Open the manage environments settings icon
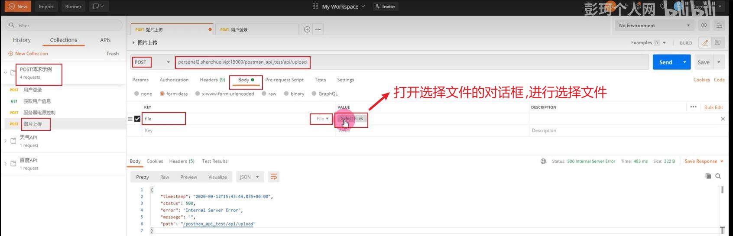Image resolution: width=733 pixels, height=236 pixels. [719, 26]
